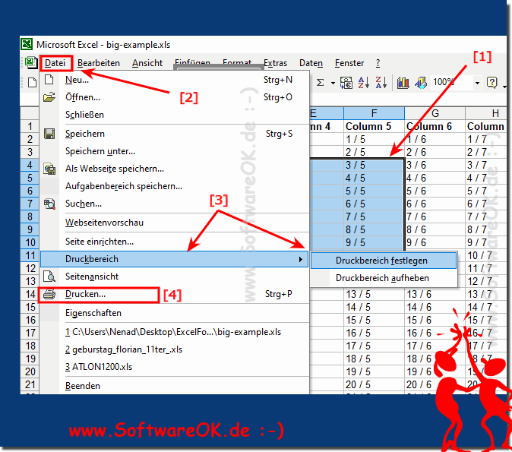Click cell containing '3 / 5'
Viewport: 512px width, 452px height.
pyautogui.click(x=374, y=165)
